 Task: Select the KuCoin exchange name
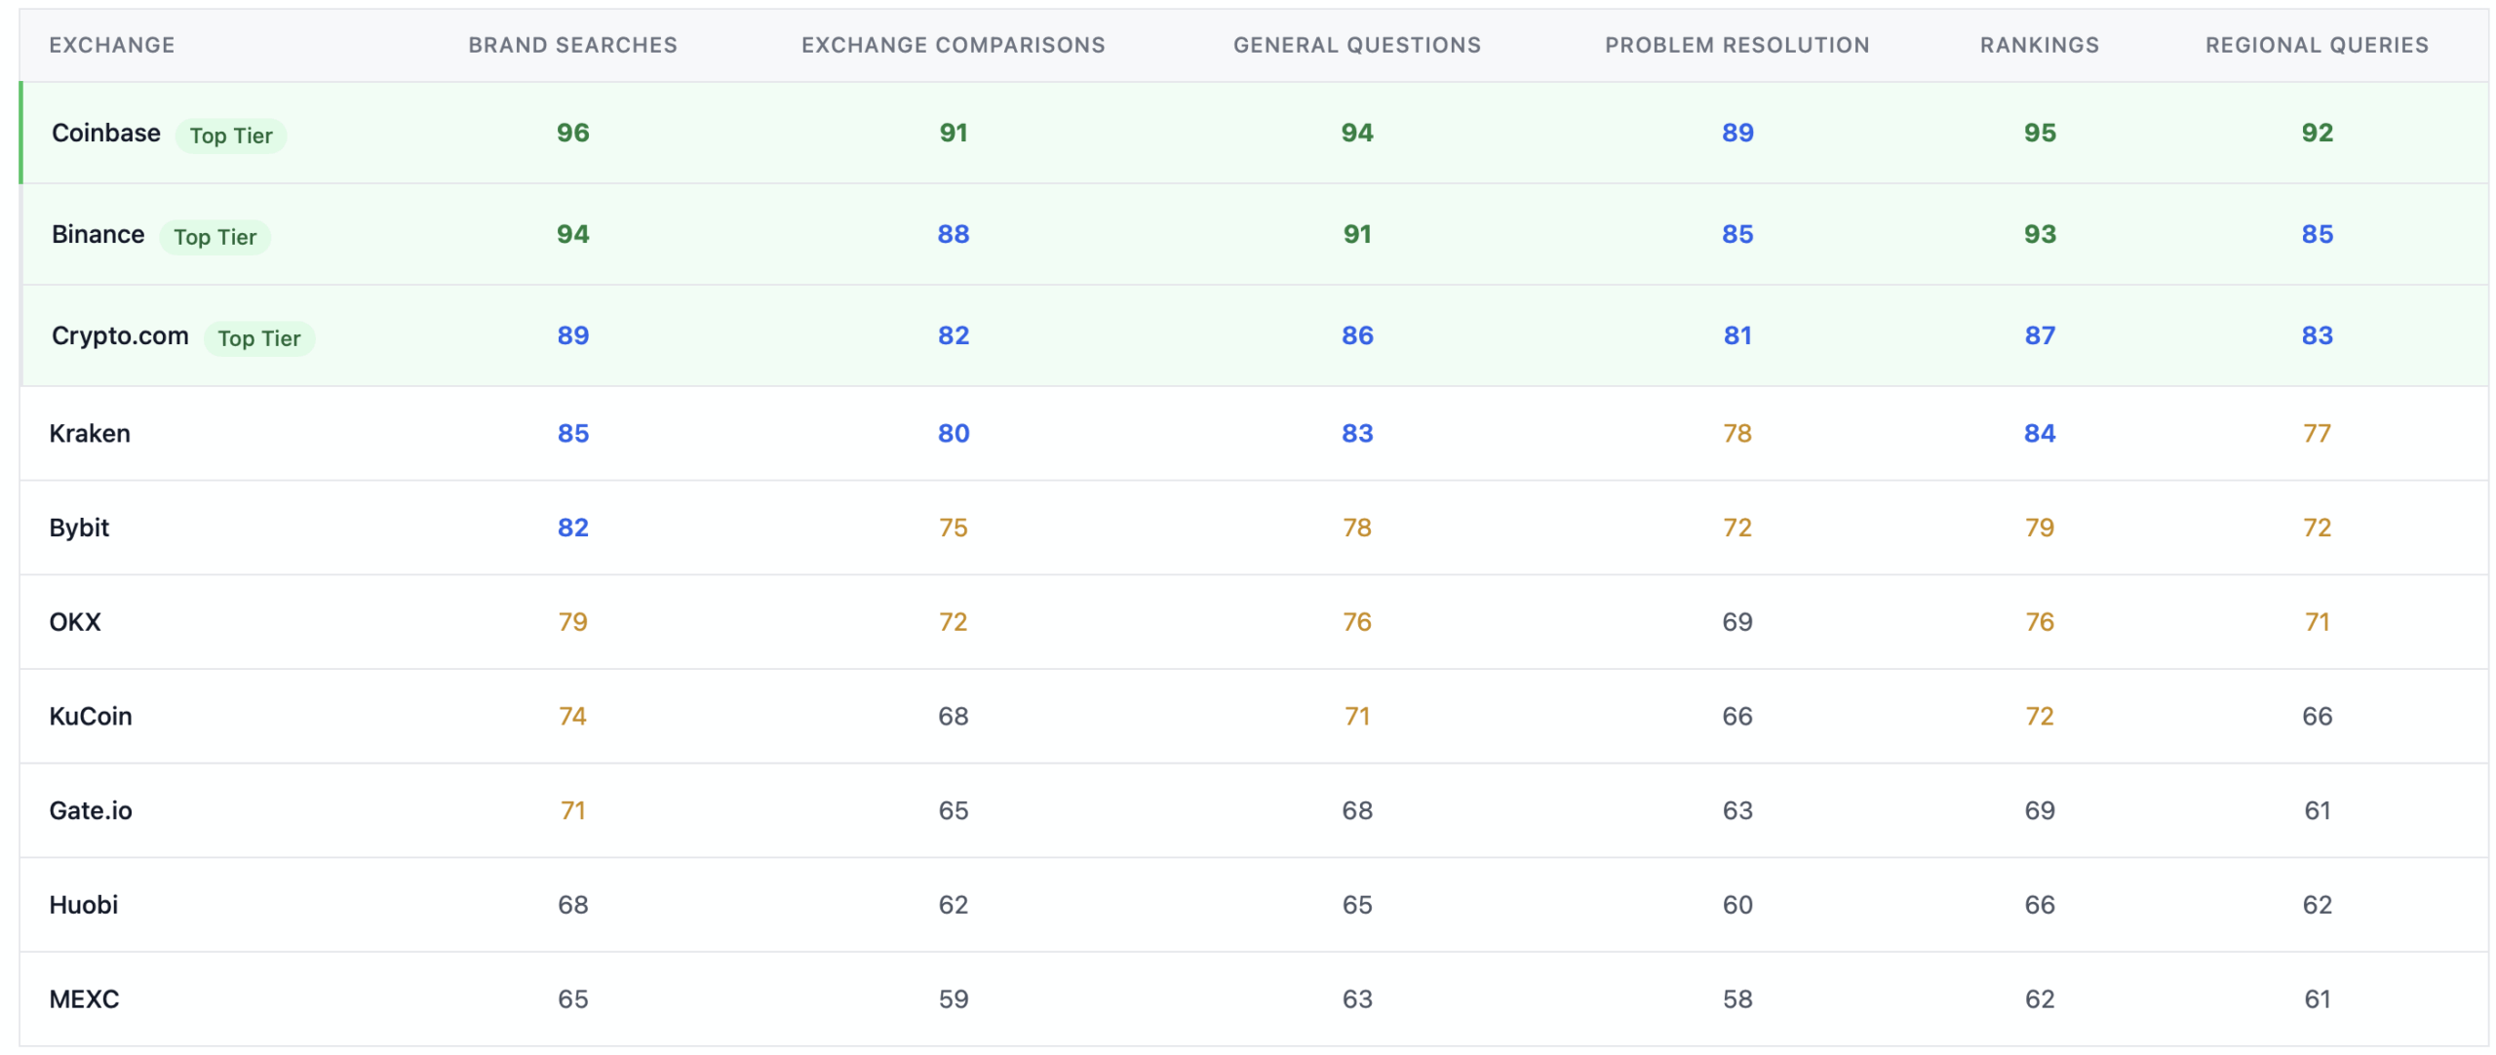click(x=91, y=717)
